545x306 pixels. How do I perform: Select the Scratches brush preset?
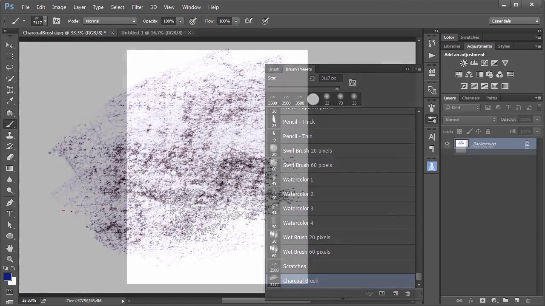click(x=341, y=266)
